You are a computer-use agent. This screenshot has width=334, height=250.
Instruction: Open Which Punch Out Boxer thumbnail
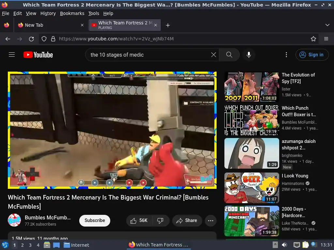(x=252, y=120)
